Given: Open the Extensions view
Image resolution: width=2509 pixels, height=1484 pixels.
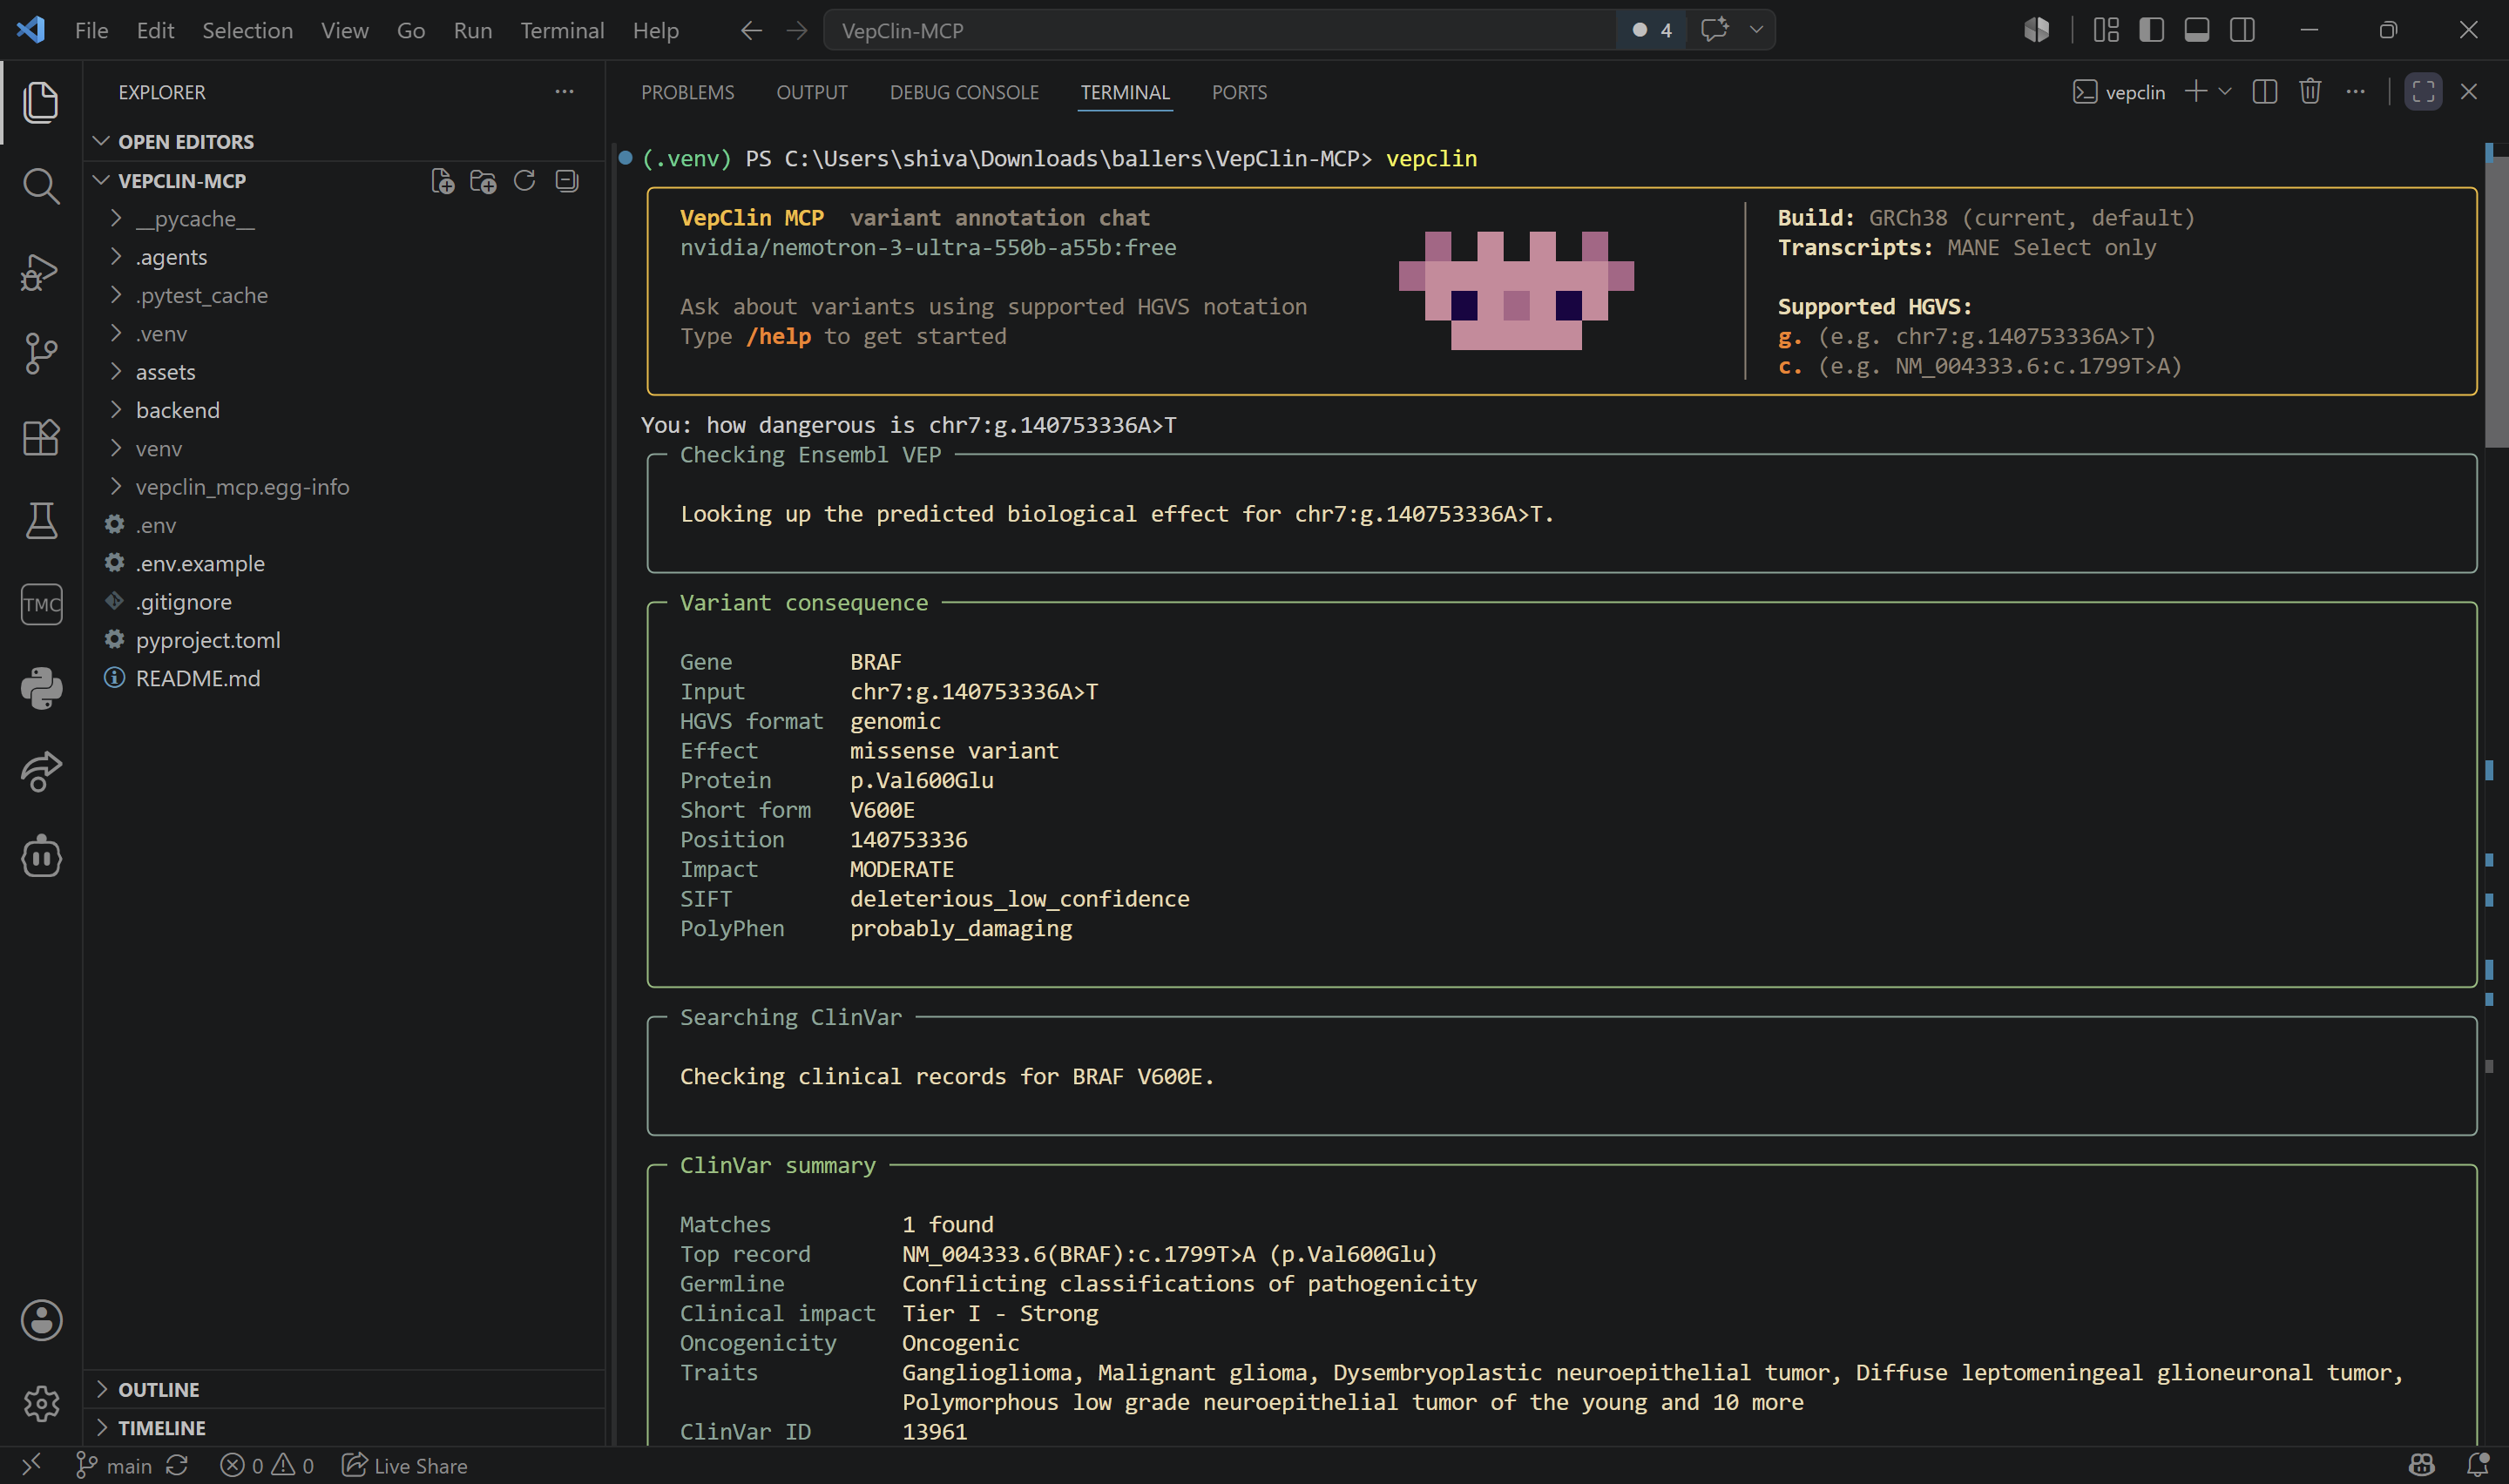Looking at the screenshot, I should point(41,438).
